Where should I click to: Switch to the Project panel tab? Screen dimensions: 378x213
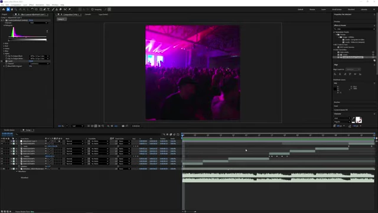pos(5,14)
